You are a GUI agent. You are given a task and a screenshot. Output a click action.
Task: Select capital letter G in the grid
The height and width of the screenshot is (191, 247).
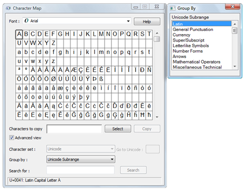tap(60, 34)
